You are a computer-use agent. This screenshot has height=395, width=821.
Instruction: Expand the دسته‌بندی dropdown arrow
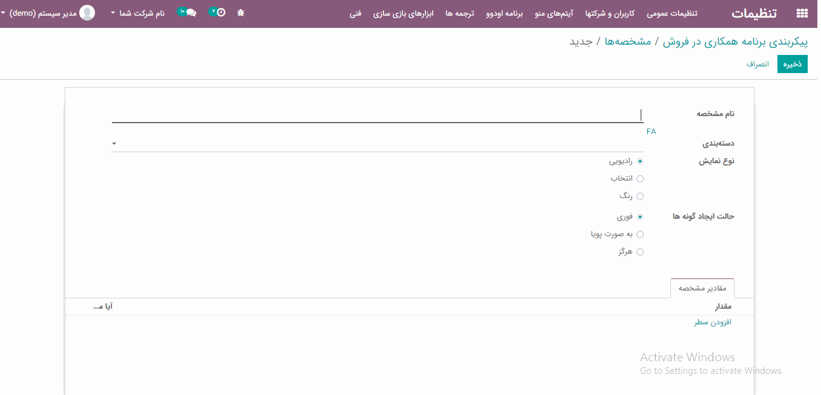[x=114, y=144]
